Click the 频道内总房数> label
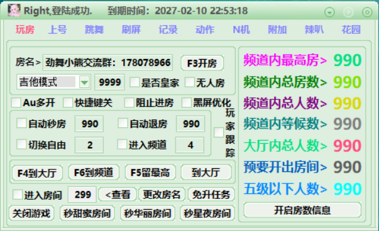Screen dimensions: 379x231 (x=285, y=82)
